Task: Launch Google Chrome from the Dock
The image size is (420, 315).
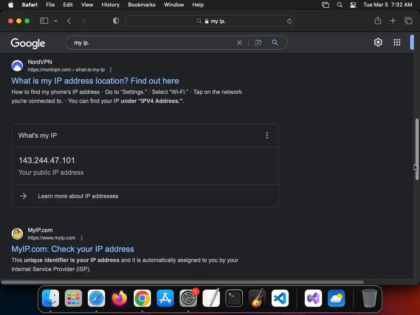Action: click(x=142, y=298)
